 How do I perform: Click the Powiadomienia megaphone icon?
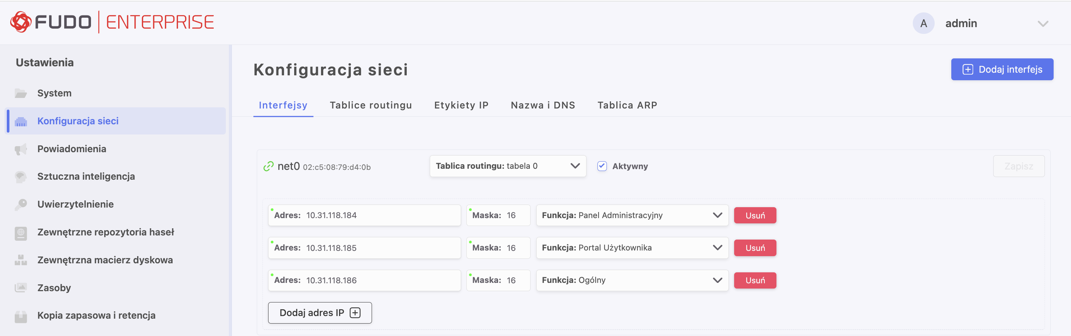pos(21,149)
